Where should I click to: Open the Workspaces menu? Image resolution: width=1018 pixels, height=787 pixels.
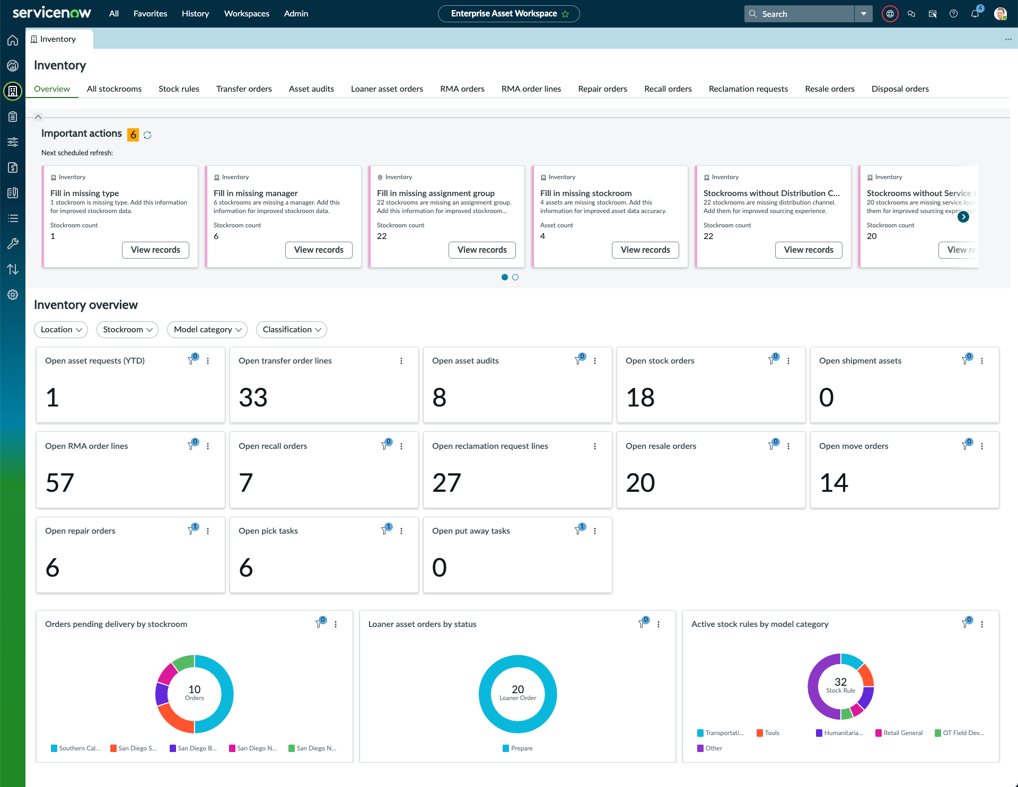tap(247, 14)
